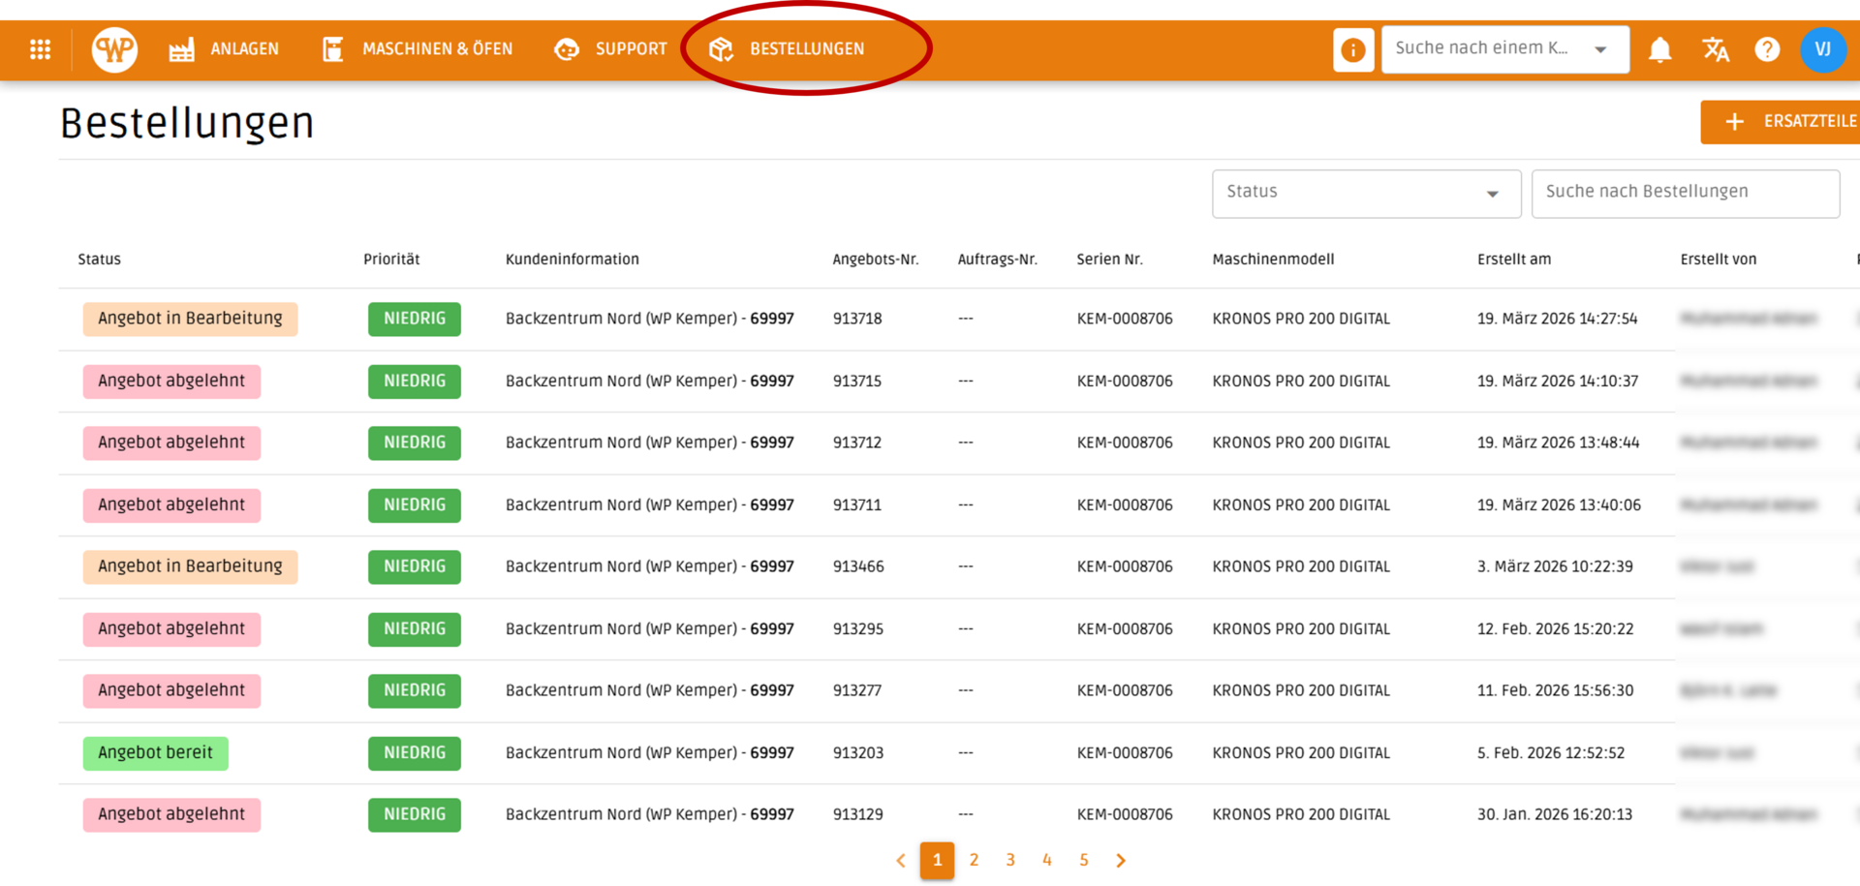Go to page 3
This screenshot has width=1860, height=886.
(1010, 860)
